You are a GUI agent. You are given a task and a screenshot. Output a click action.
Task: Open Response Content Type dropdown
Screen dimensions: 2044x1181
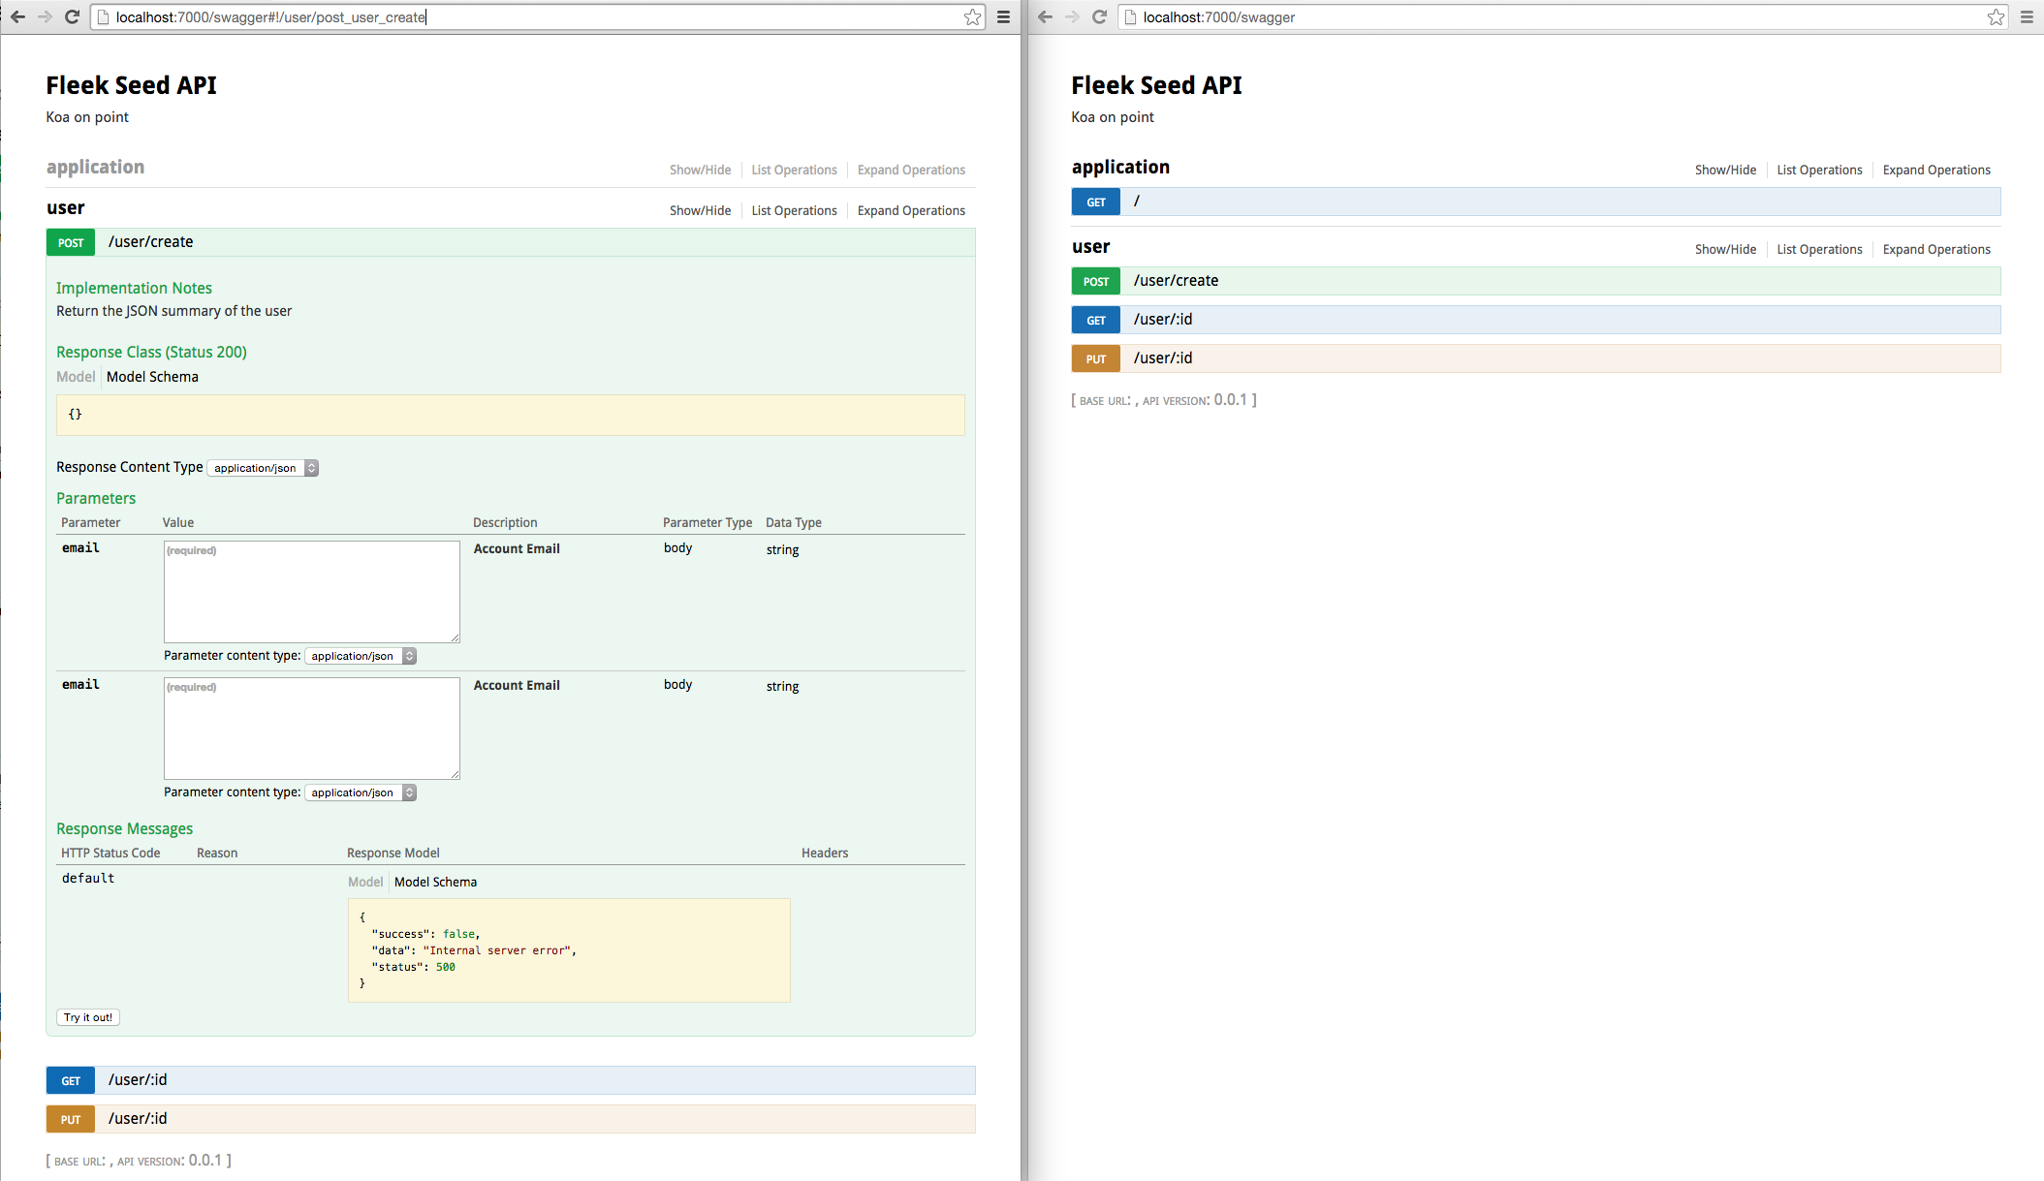(x=263, y=468)
